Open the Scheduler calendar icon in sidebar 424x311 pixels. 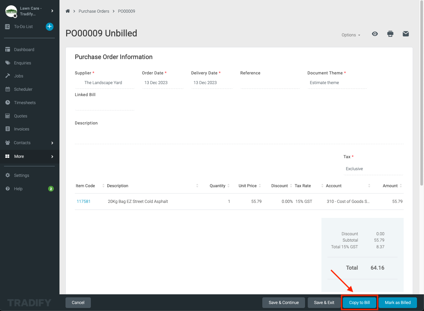8,89
